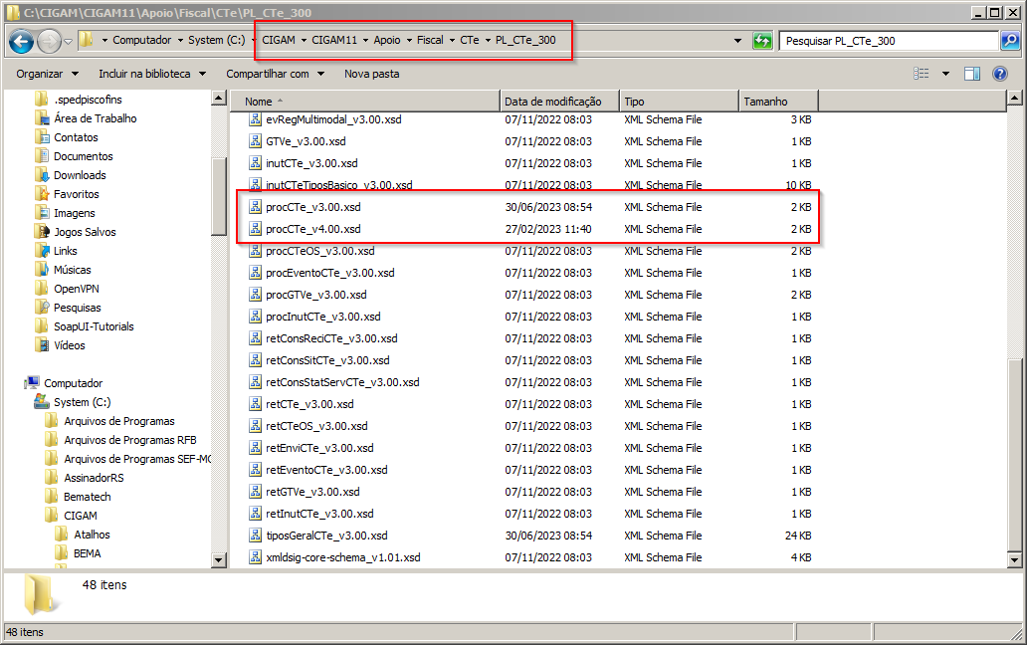Select file name retConsSitCTe_v3.00.xsd

point(327,360)
